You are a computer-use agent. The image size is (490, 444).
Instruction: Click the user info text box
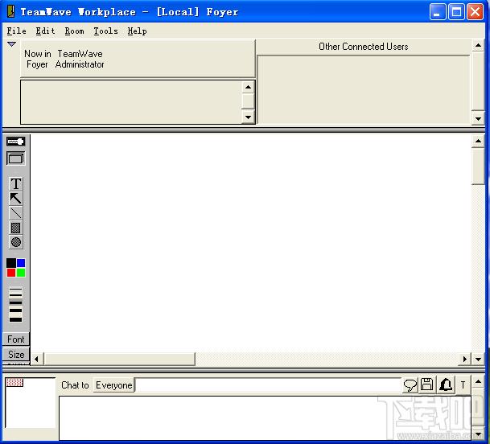coord(131,102)
